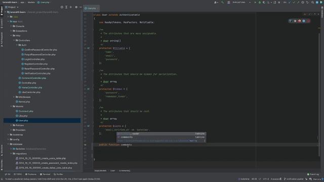Collapse the Http folder

pos(11,35)
